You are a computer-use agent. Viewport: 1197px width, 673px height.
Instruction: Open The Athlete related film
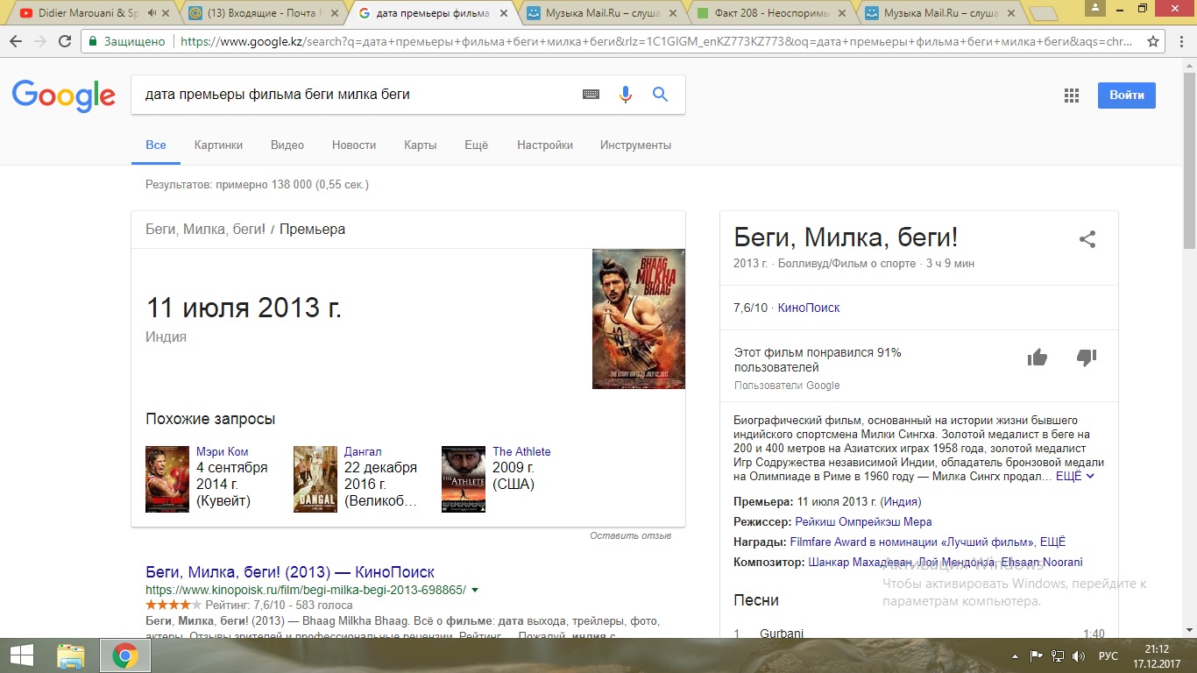(521, 451)
